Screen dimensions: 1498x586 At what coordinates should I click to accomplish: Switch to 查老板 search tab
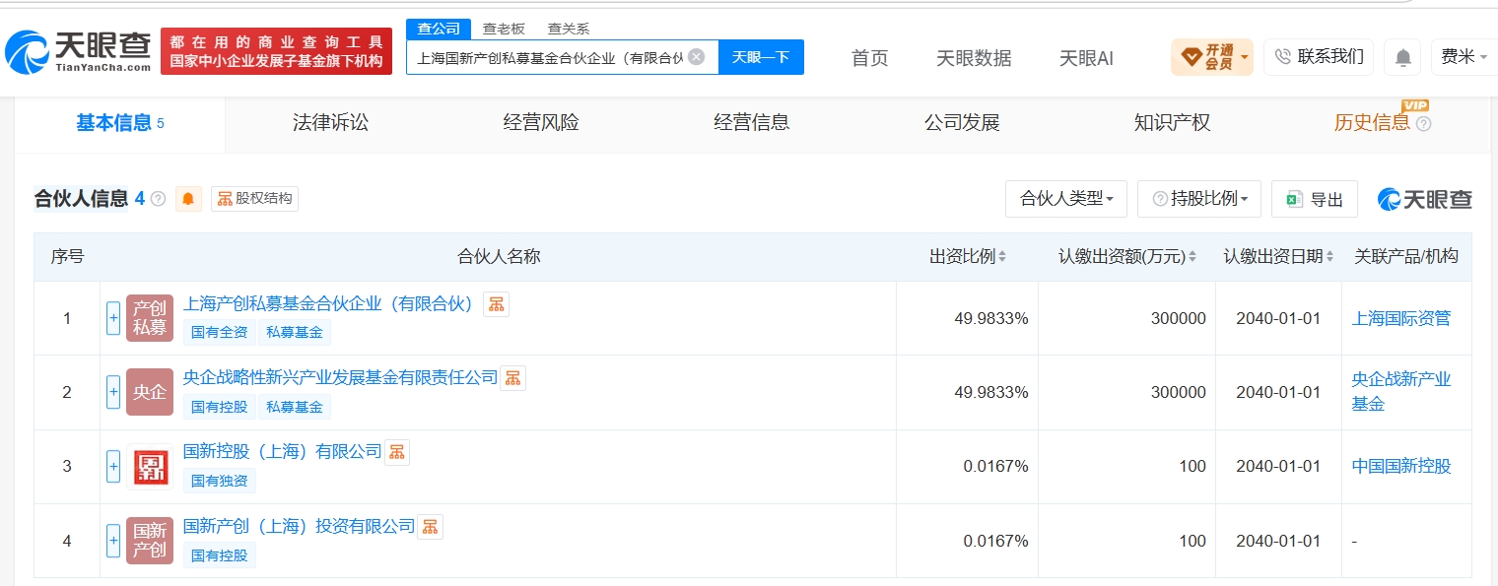pos(504,29)
